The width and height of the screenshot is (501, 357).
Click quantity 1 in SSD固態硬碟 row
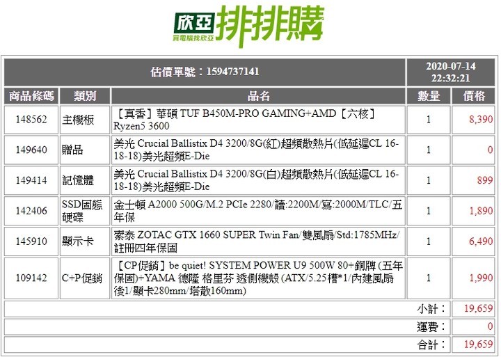point(429,211)
